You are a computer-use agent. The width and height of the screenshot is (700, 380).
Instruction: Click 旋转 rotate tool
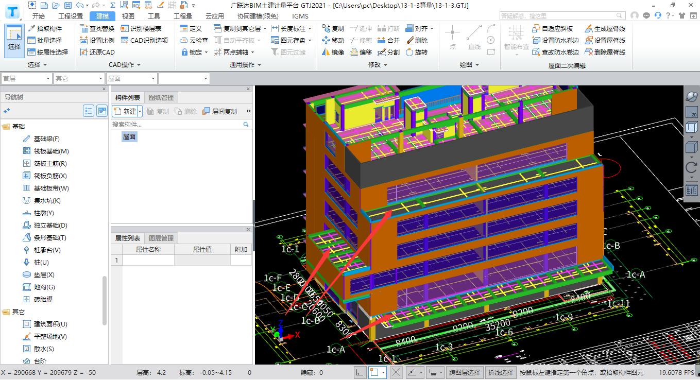[416, 52]
